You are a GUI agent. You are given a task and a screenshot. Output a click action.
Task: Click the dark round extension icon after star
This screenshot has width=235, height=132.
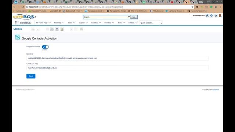tap(197, 7)
